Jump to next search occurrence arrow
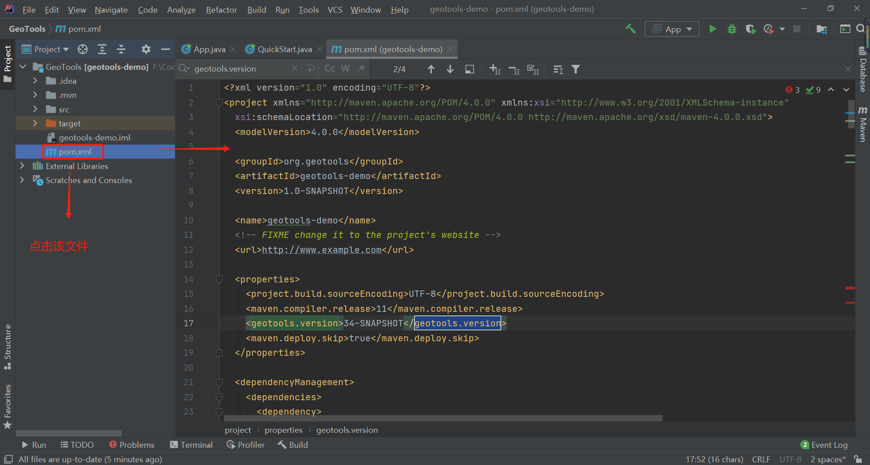The width and height of the screenshot is (870, 465). 450,69
